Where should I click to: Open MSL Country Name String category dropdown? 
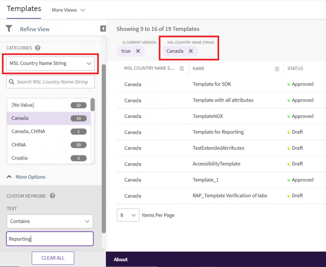(x=50, y=63)
